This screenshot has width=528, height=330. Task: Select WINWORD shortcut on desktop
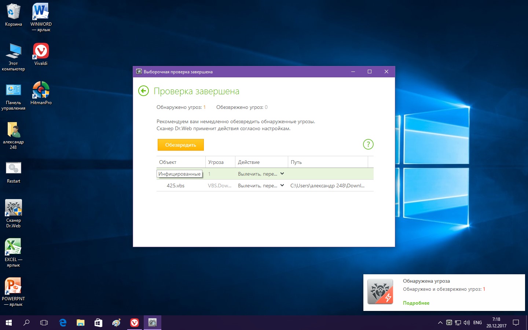(41, 17)
